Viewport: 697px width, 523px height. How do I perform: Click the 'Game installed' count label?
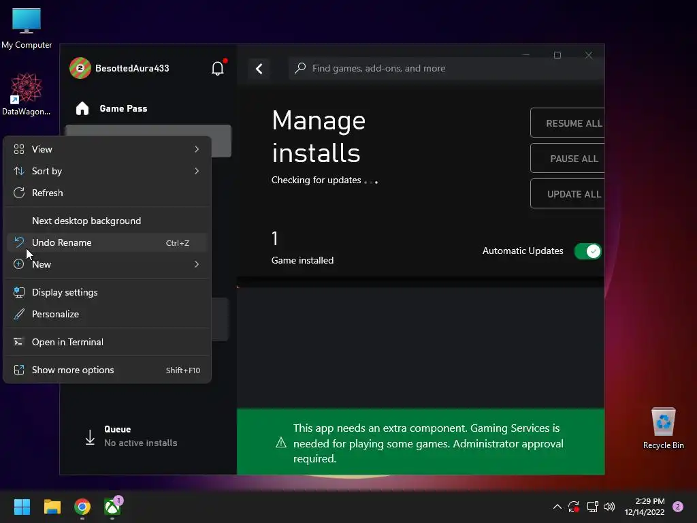(x=302, y=261)
